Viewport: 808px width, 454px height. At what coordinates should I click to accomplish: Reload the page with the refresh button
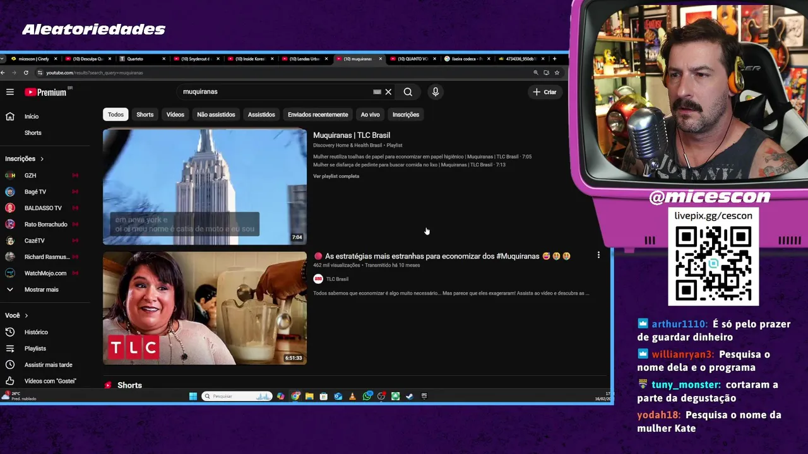pos(26,73)
